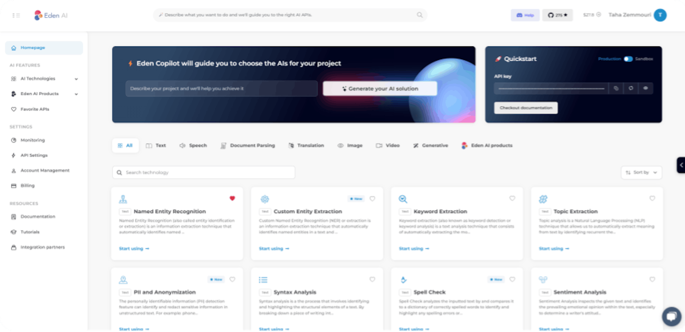Select the Text tab
The height and width of the screenshot is (332, 685).
[156, 146]
